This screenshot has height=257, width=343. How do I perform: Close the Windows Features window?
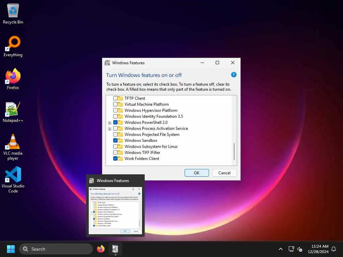pyautogui.click(x=233, y=63)
